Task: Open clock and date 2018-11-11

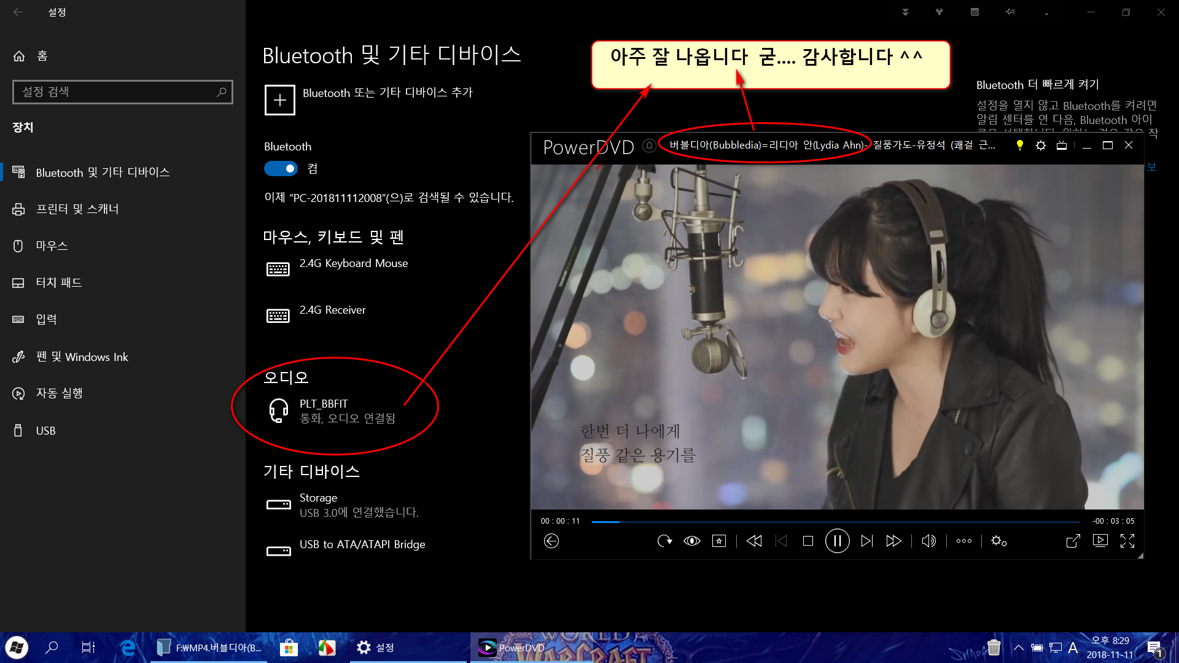Action: pyautogui.click(x=1110, y=648)
